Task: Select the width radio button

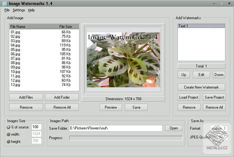Action: coord(8,134)
